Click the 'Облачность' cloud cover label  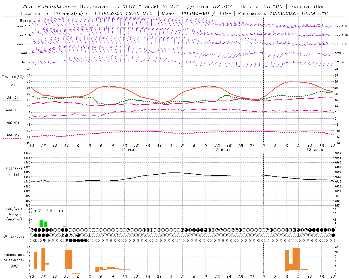[14, 236]
